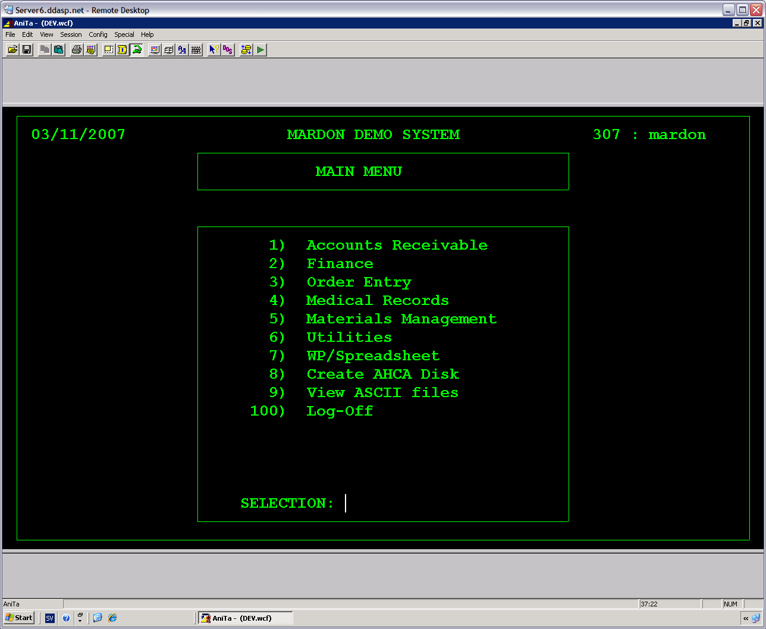The width and height of the screenshot is (766, 629).
Task: Open the Config menu
Action: pyautogui.click(x=98, y=34)
